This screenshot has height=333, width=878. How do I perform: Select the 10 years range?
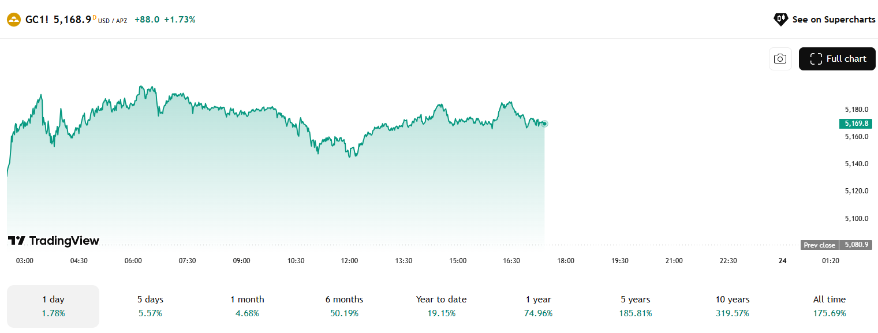[732, 306]
